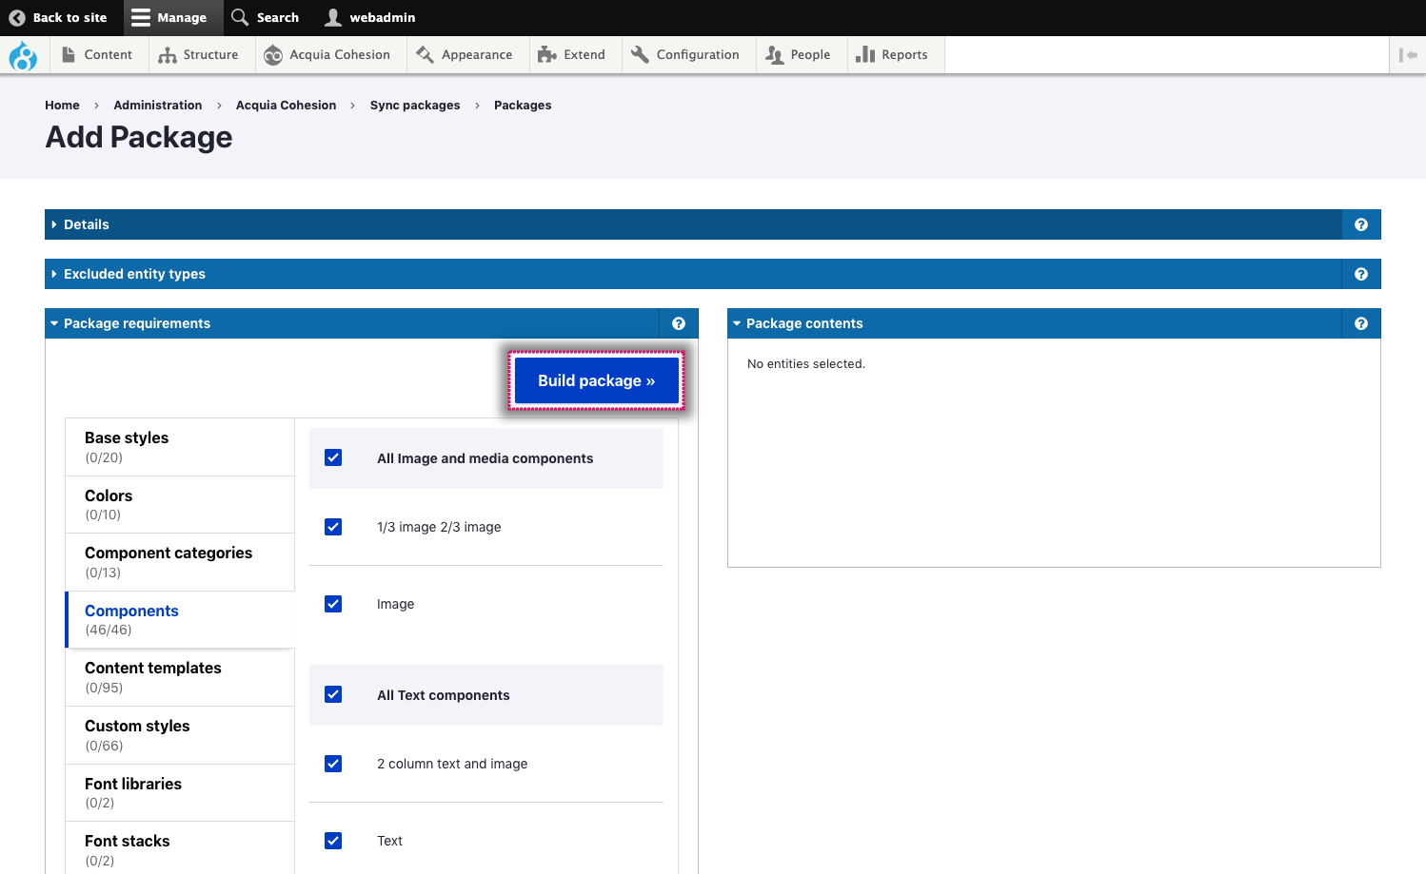Uncheck 2 column text and image

[333, 764]
